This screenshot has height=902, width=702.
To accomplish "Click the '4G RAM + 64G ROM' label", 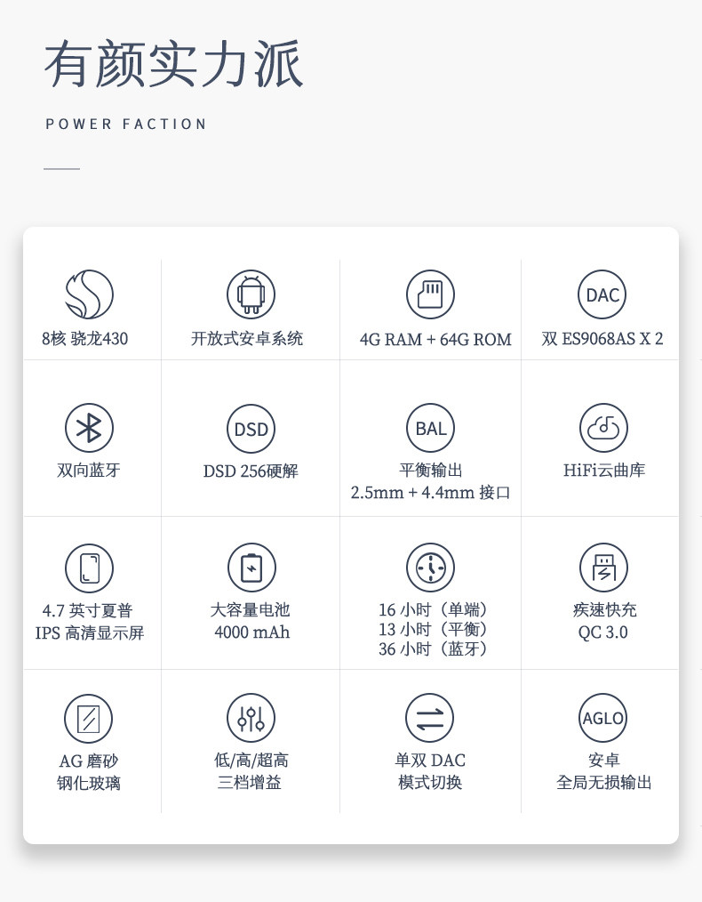I will click(x=435, y=340).
